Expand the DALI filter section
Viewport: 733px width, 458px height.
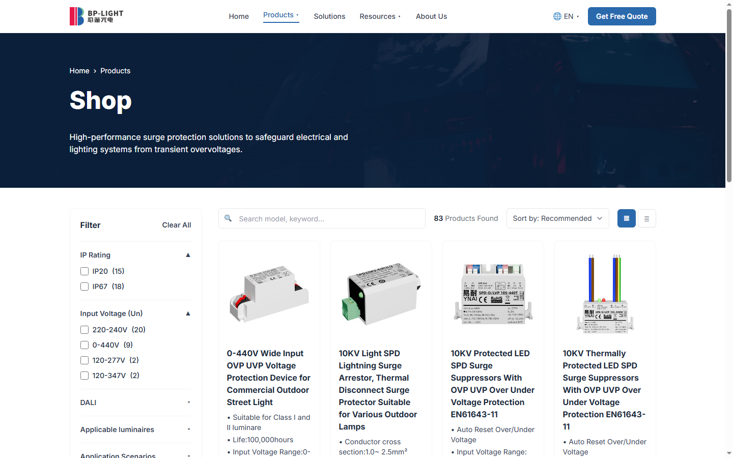pos(135,403)
